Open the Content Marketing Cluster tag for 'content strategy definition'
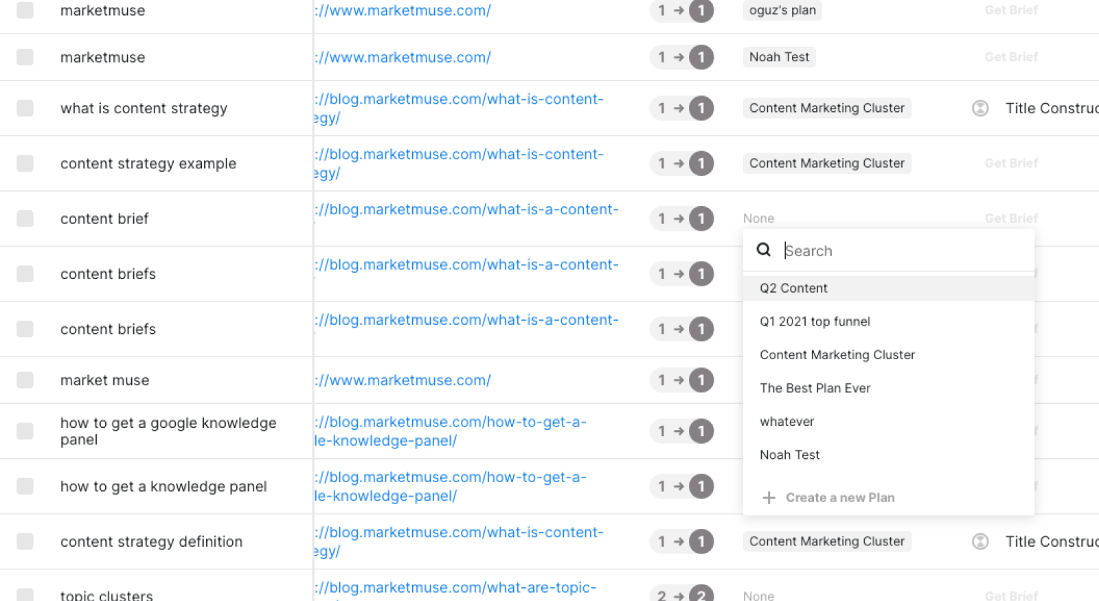Image resolution: width=1099 pixels, height=601 pixels. (x=827, y=541)
